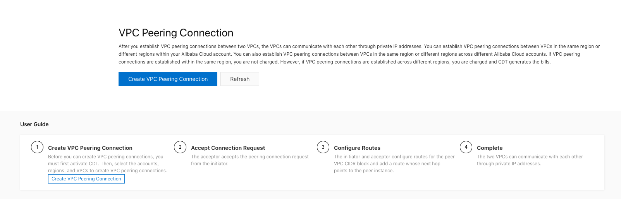
Task: Select the User Guide section label
Action: coord(34,124)
